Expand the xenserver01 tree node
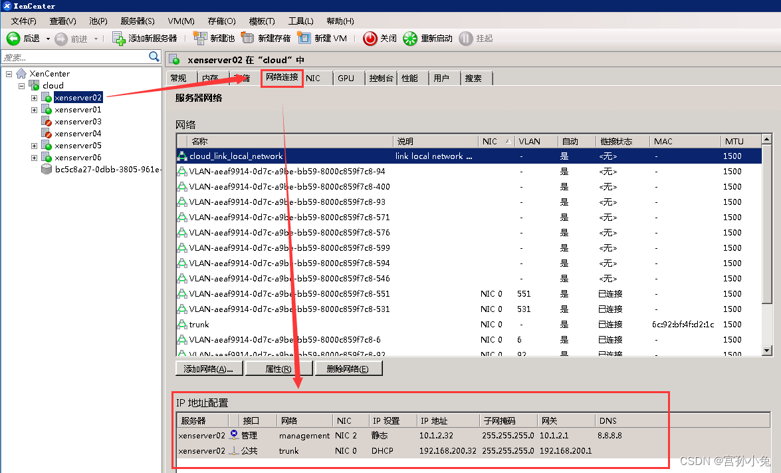Screen dimensions: 781x473 click(x=33, y=109)
